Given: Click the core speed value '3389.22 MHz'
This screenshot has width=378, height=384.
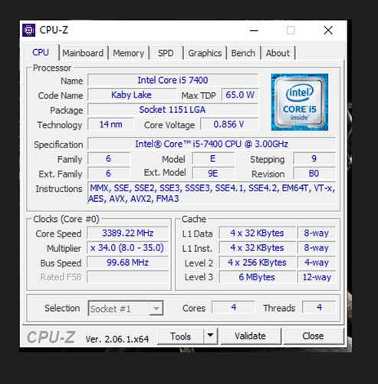Looking at the screenshot, I should (127, 233).
